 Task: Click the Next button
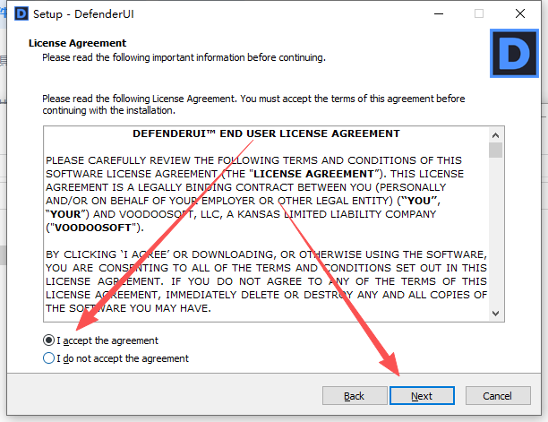click(x=422, y=396)
